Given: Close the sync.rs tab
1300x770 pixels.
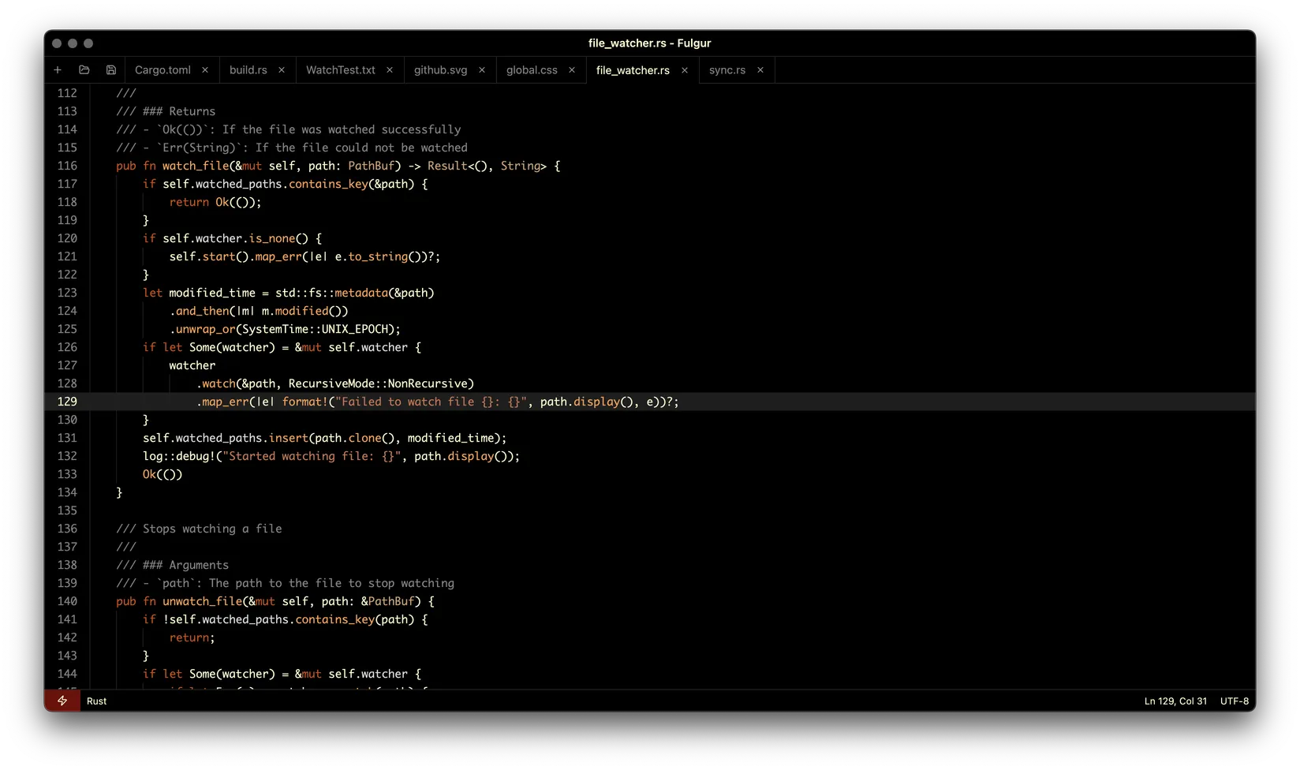Looking at the screenshot, I should coord(760,70).
